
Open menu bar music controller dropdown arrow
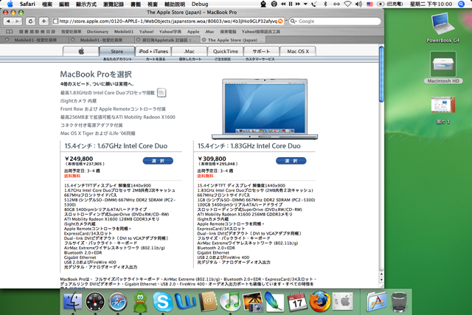pyautogui.click(x=305, y=4)
